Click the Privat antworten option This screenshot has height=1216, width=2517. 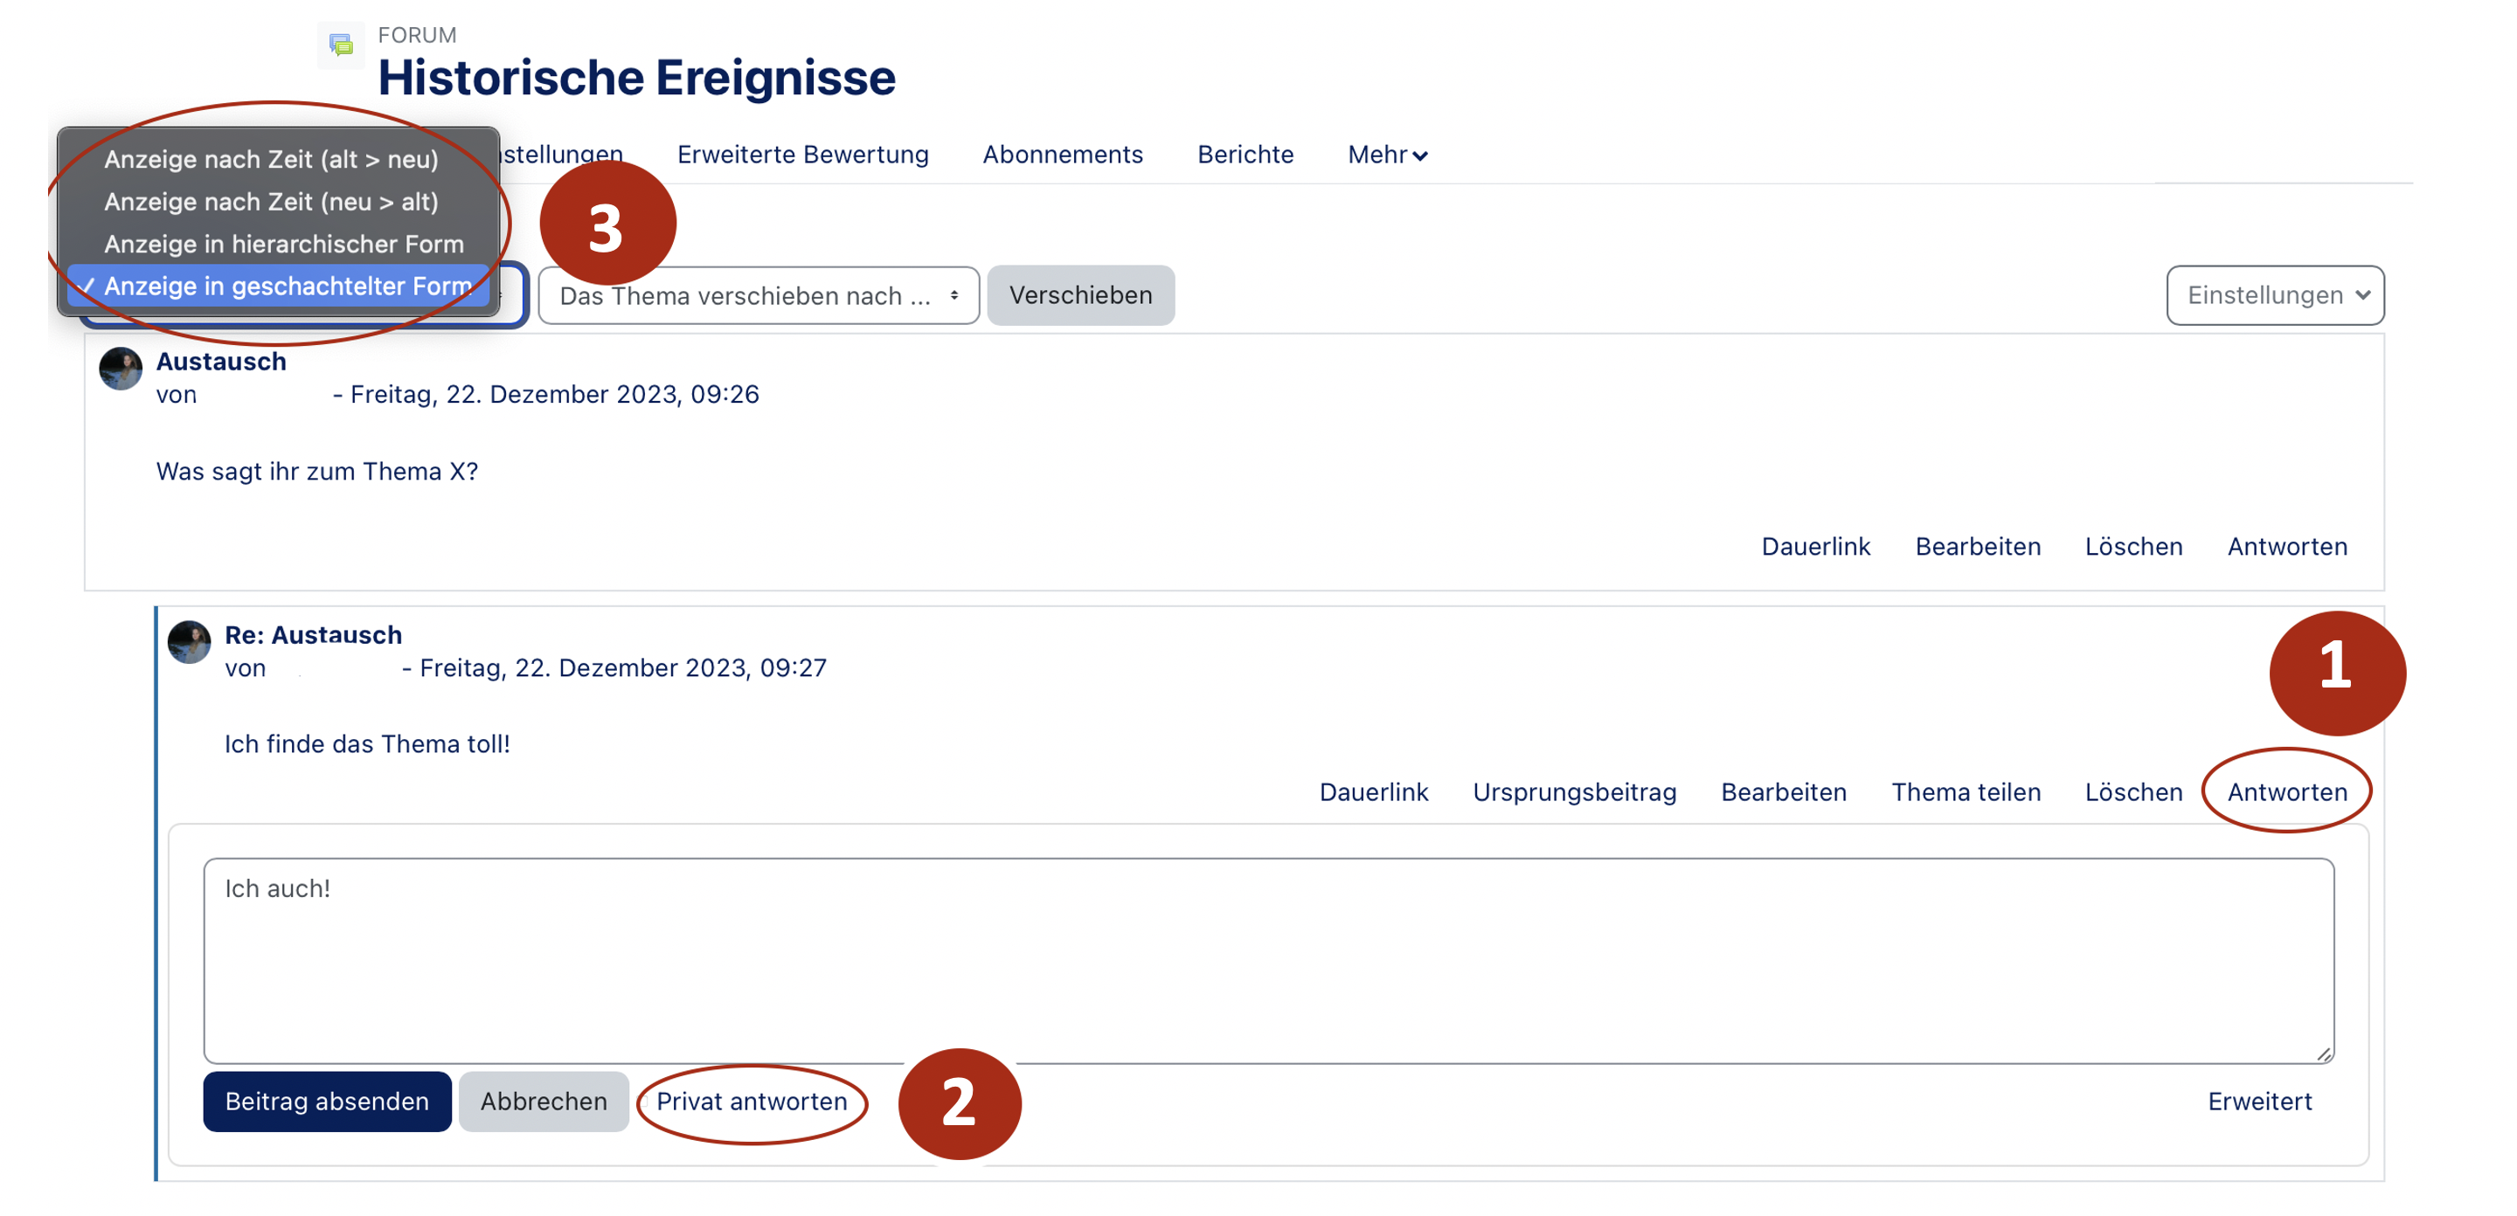[751, 1101]
